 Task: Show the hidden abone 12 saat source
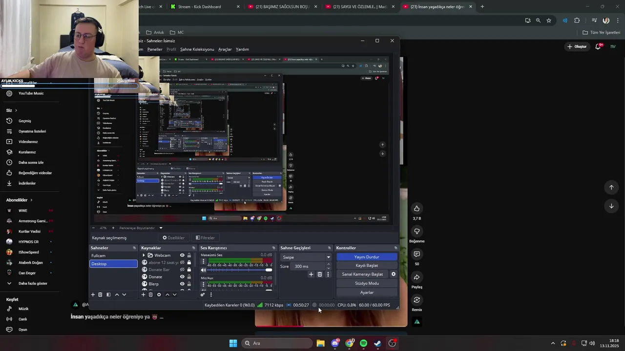click(182, 262)
